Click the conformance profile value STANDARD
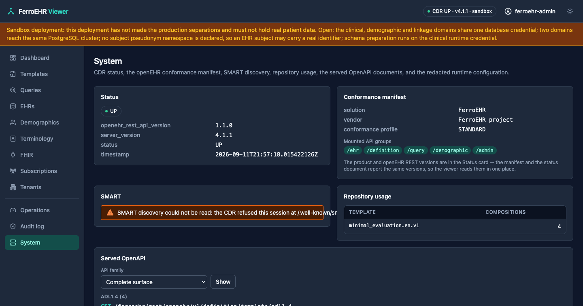The width and height of the screenshot is (583, 306). pos(472,129)
